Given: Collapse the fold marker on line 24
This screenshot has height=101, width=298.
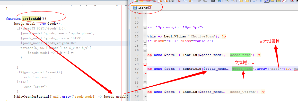Looking at the screenshot, I should pos(145,41).
